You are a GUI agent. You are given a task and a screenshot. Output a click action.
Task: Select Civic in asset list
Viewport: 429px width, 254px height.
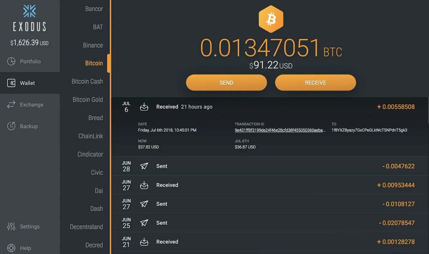[97, 172]
